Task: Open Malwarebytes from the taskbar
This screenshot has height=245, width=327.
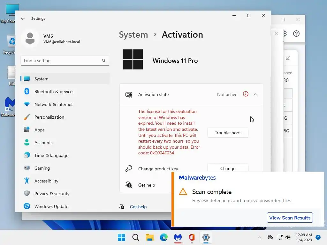Action: click(x=178, y=237)
